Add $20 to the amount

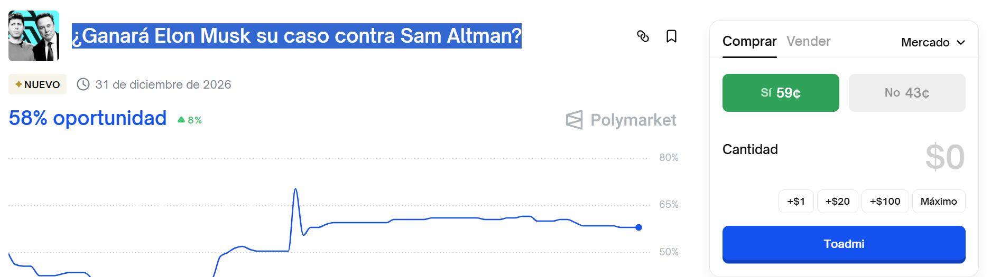tap(837, 201)
